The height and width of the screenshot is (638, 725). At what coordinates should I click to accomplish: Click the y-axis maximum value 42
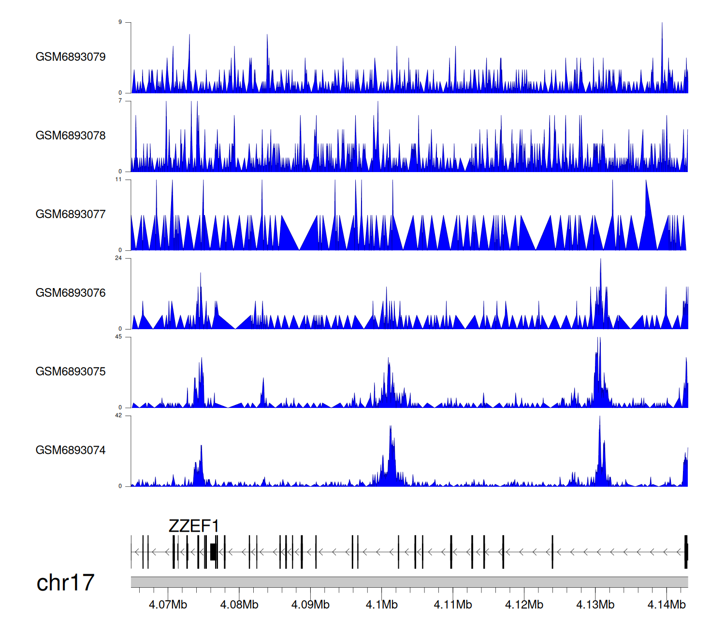[x=118, y=416]
